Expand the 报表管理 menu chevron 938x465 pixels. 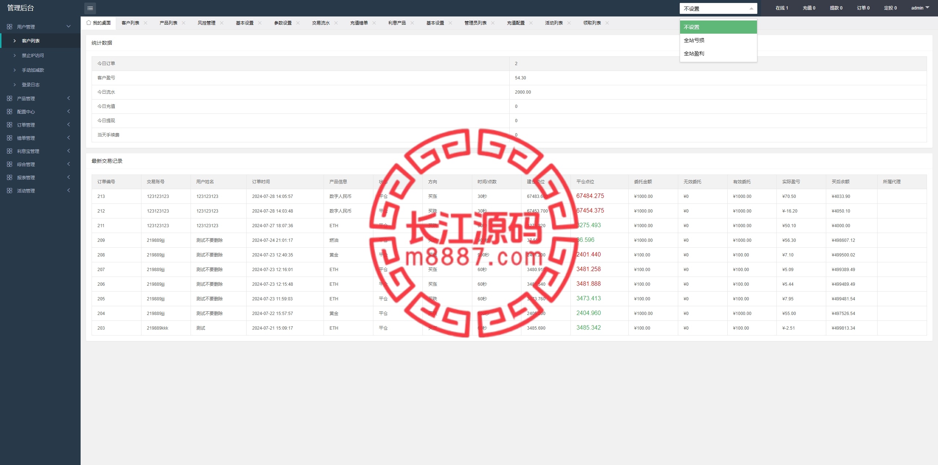(69, 177)
